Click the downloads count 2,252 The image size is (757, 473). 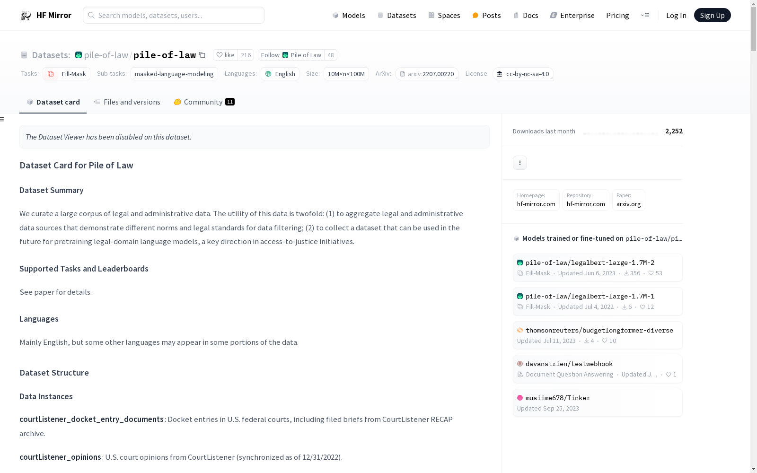(674, 131)
